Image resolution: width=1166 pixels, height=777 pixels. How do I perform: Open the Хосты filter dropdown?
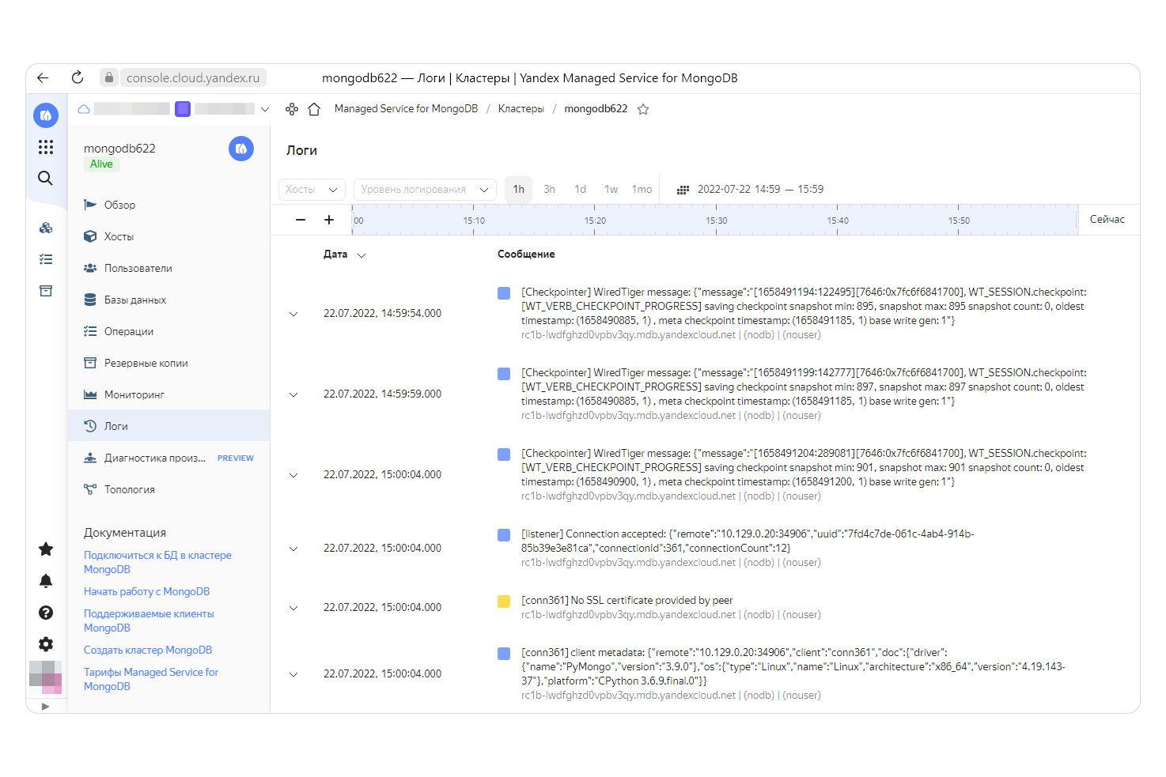click(x=312, y=190)
